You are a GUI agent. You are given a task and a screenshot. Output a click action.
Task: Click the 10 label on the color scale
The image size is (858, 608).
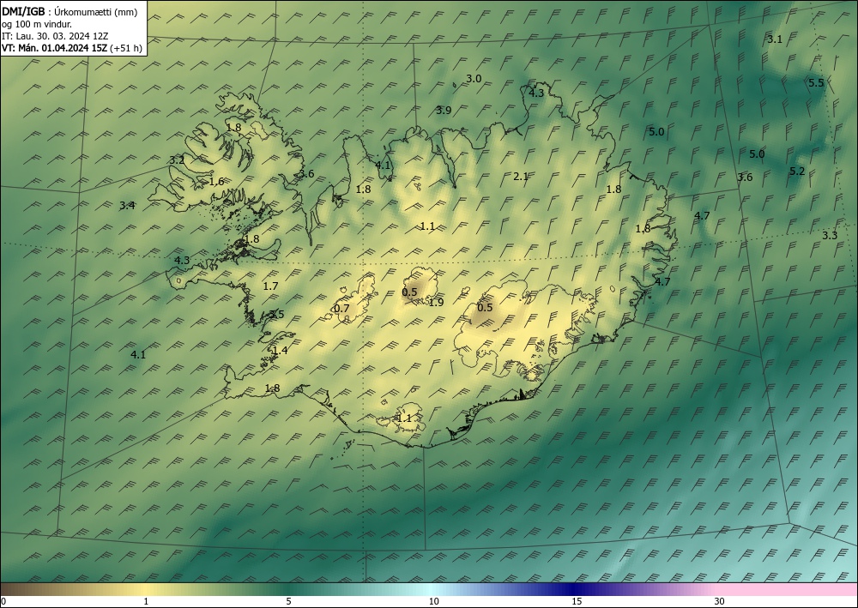pyautogui.click(x=433, y=602)
